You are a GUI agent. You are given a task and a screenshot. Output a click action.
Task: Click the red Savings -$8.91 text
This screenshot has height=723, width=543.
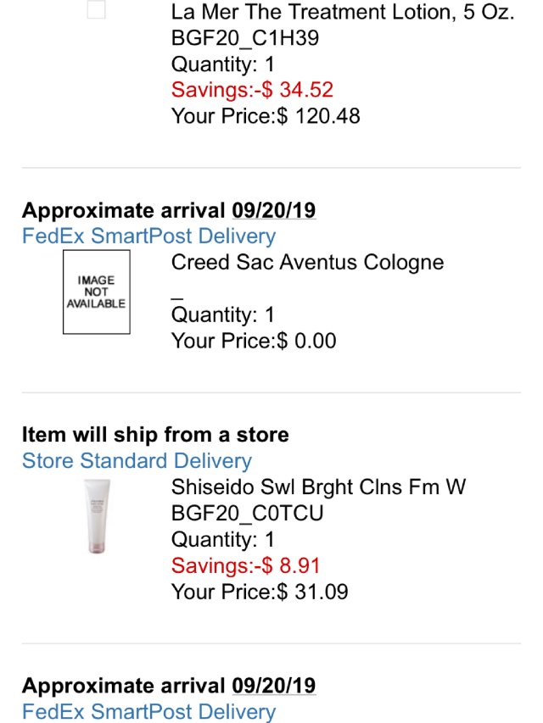coord(245,565)
